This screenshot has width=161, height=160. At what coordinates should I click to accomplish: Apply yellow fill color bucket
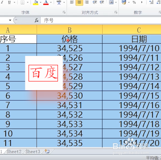coord(36,2)
